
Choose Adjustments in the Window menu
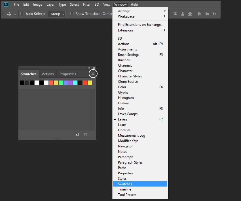click(x=140, y=49)
